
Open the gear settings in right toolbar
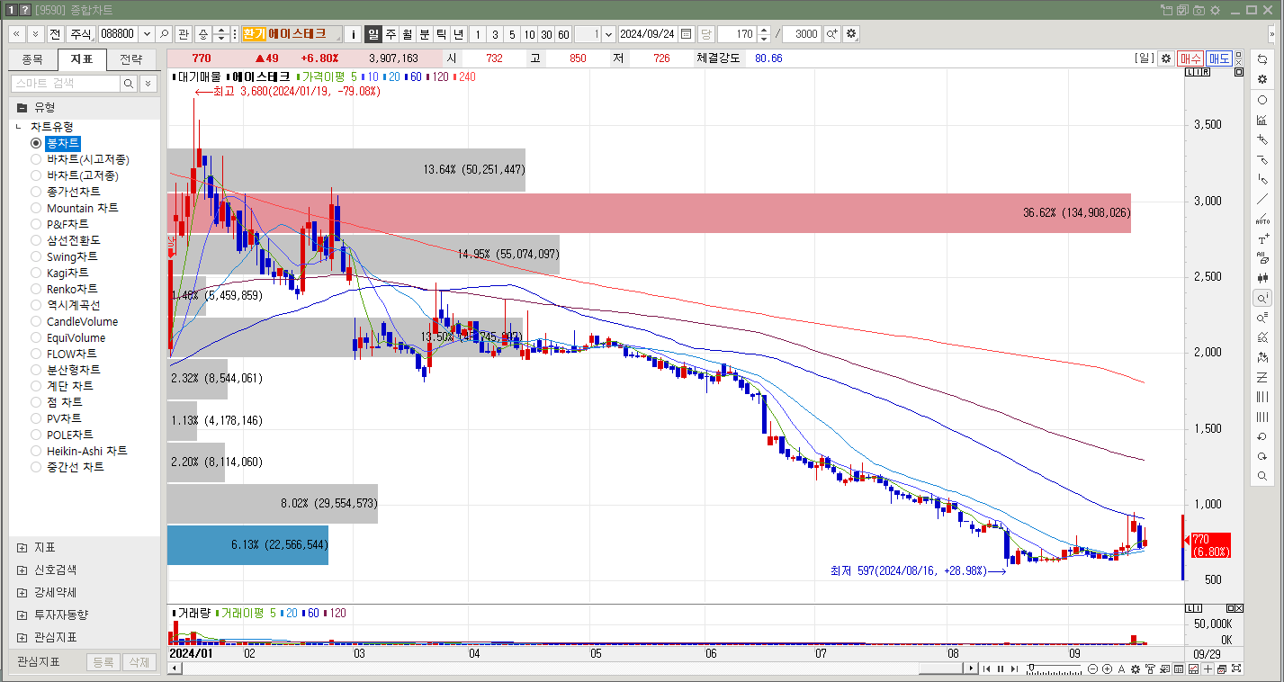pyautogui.click(x=1262, y=79)
